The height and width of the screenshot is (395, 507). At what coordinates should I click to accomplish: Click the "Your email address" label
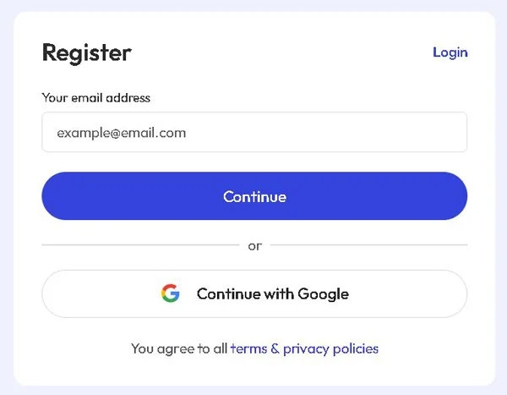coord(96,98)
